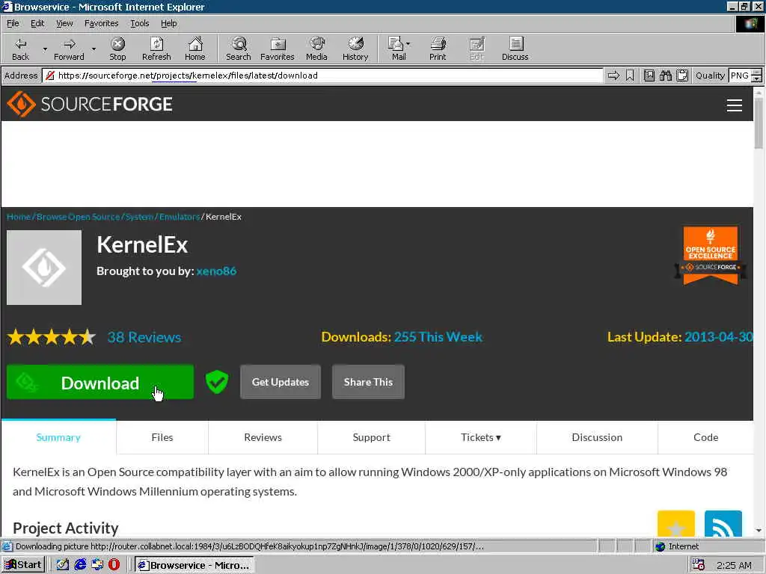Open the hamburger menu on SourceForge
The width and height of the screenshot is (766, 574).
coord(735,105)
